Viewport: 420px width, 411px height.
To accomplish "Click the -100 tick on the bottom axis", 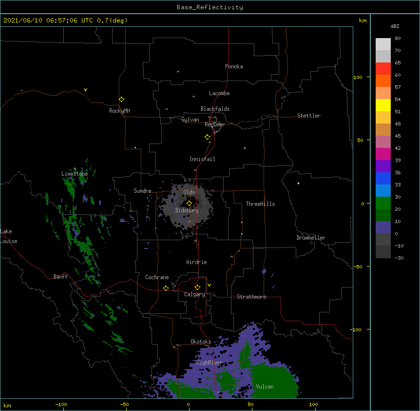I will (61, 404).
